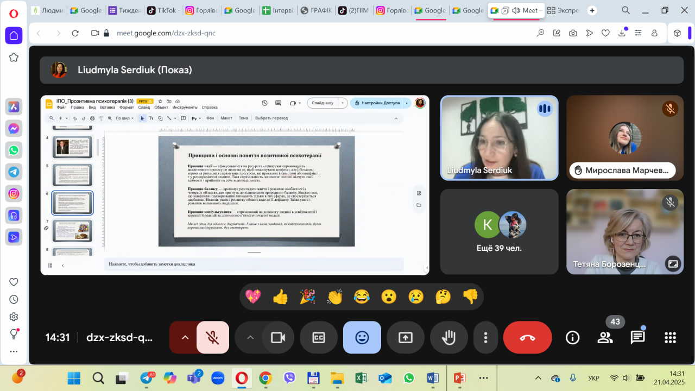Expand audio settings arrow next to microphone
This screenshot has width=695, height=391.
(185, 338)
